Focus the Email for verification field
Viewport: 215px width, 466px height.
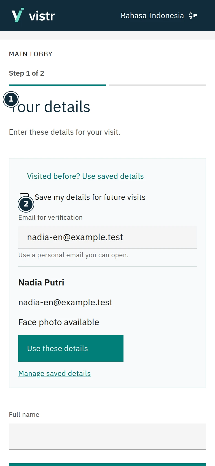pyautogui.click(x=108, y=237)
